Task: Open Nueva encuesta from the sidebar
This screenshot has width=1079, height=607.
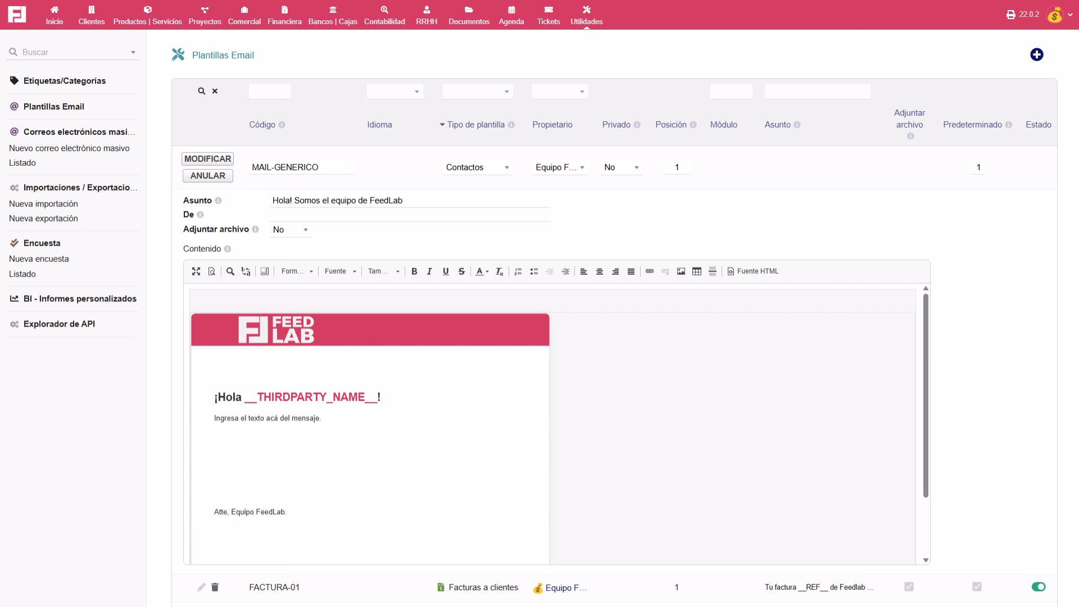Action: [x=38, y=259]
